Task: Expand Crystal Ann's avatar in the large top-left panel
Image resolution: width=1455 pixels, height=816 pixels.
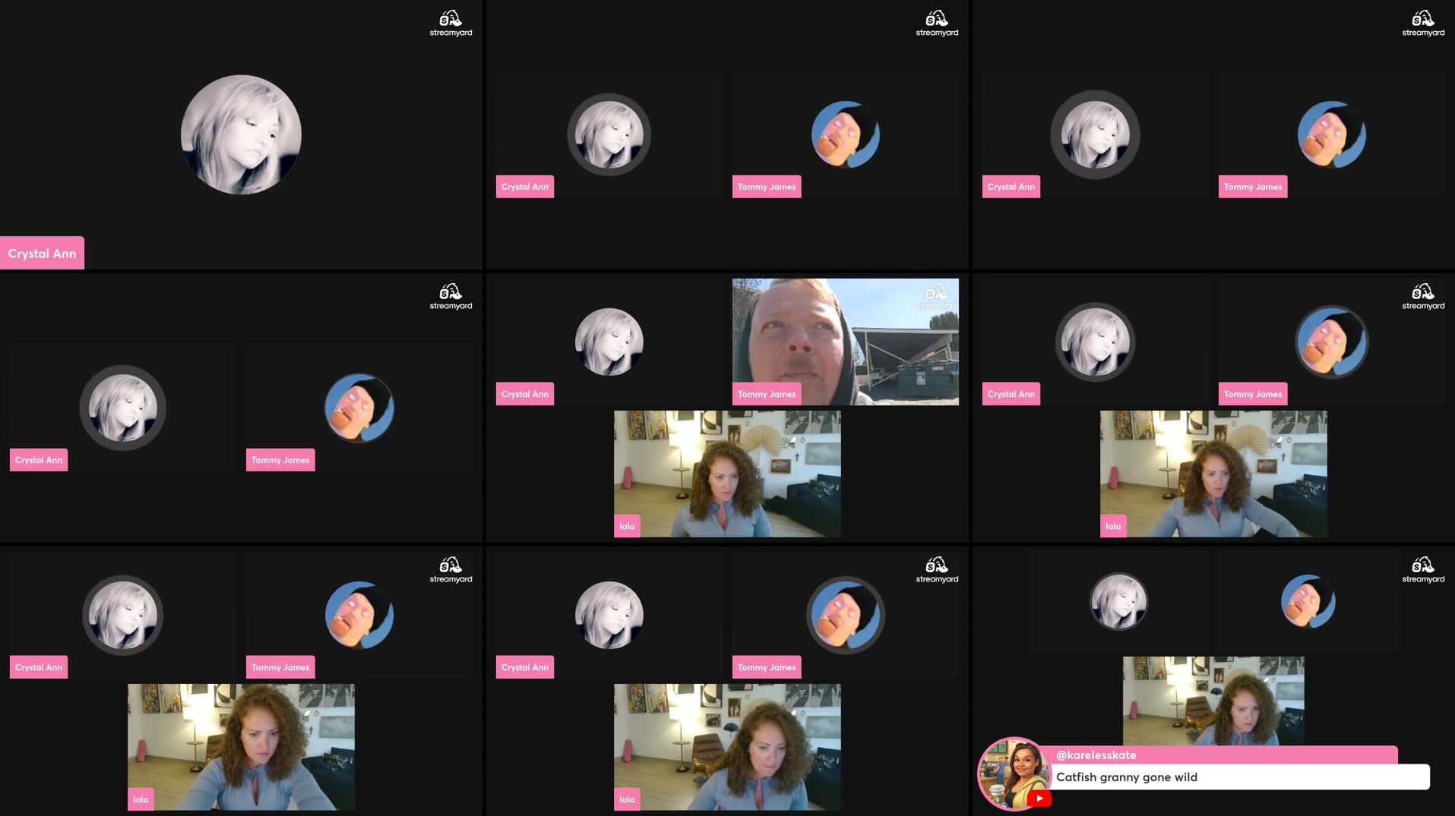Action: (x=241, y=134)
